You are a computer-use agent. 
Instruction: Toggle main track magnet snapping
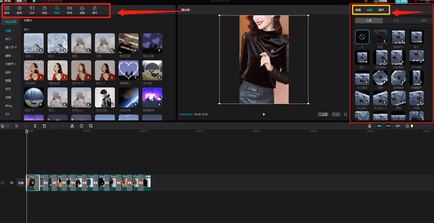[379, 126]
